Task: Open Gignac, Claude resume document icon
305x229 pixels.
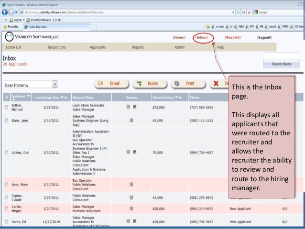Action: [131, 197]
